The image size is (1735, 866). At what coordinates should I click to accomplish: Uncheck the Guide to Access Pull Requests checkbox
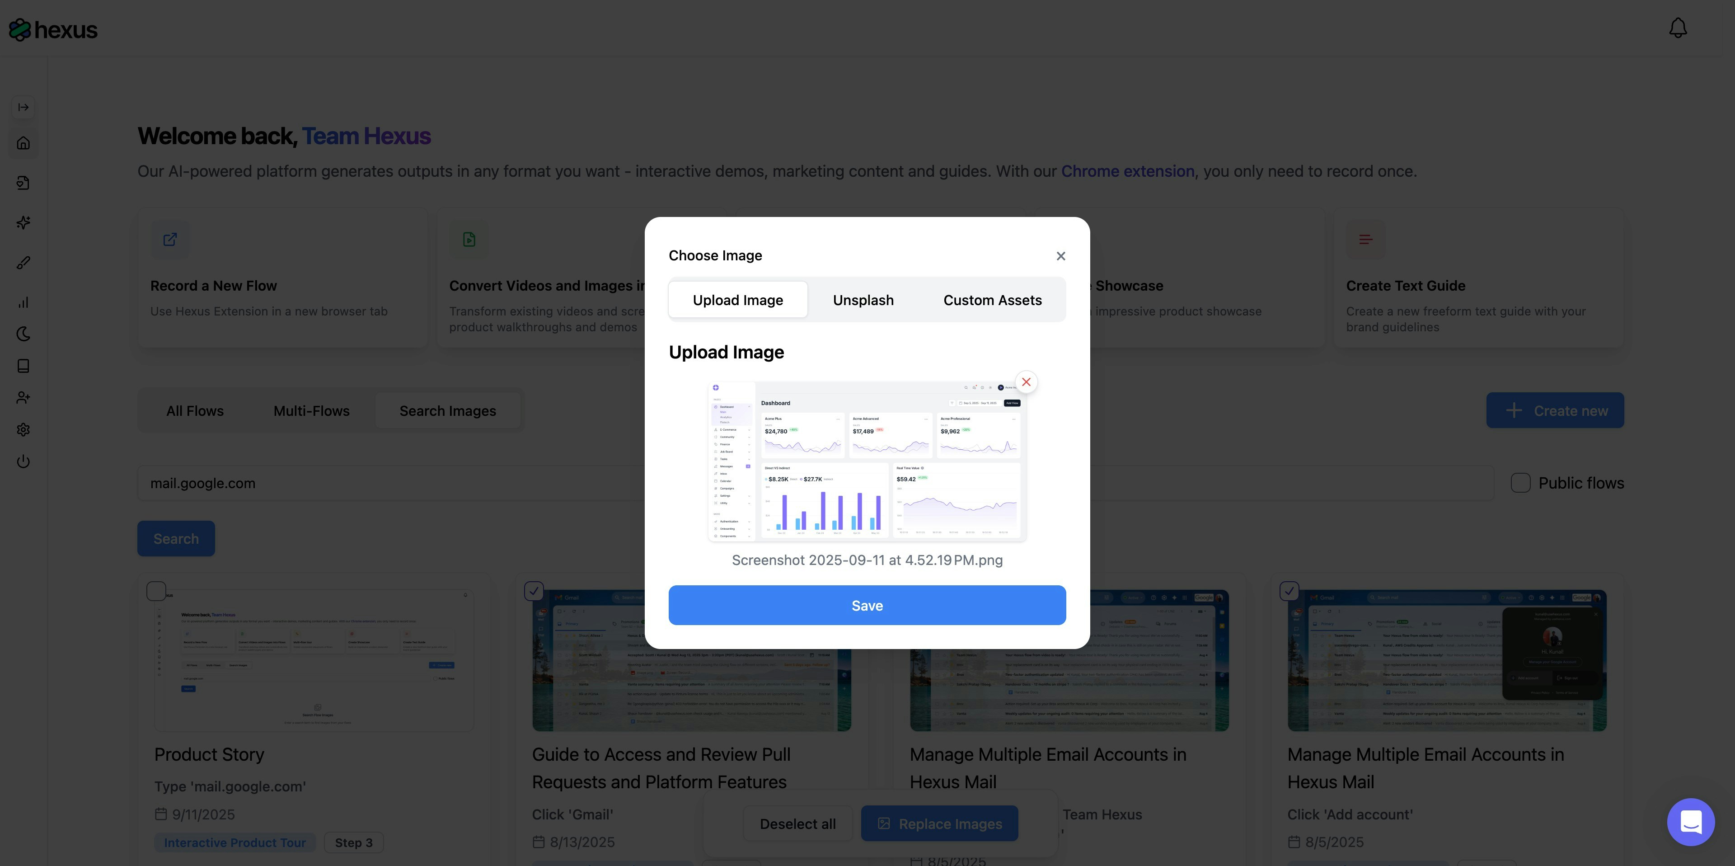click(534, 591)
